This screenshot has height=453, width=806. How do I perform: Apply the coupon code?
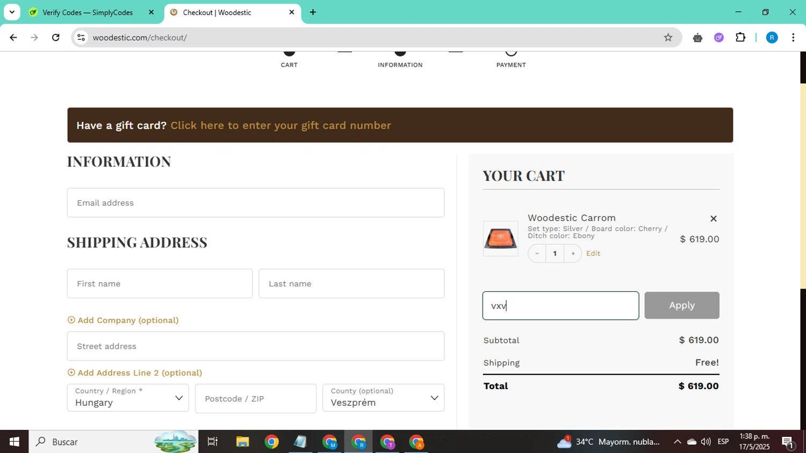click(x=682, y=305)
